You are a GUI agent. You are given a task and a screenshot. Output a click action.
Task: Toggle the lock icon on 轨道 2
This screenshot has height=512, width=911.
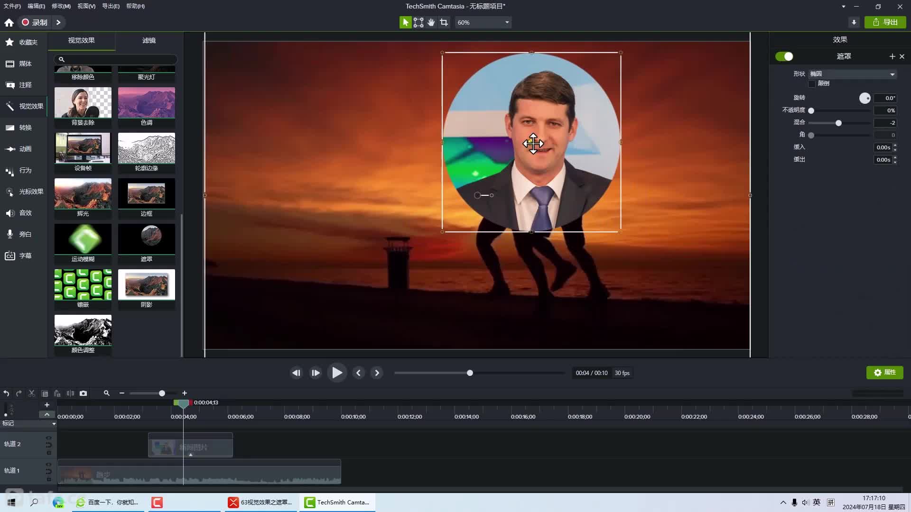click(x=48, y=453)
